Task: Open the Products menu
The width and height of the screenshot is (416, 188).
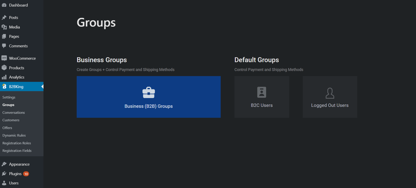Action: [x=16, y=68]
